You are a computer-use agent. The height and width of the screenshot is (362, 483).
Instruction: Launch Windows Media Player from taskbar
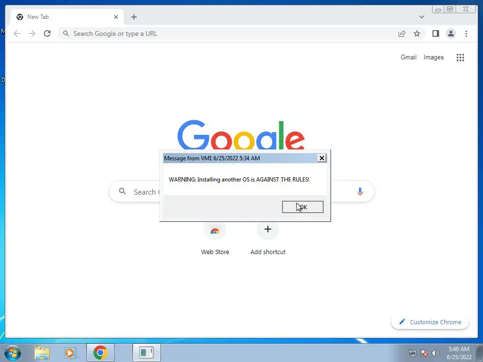(70, 353)
